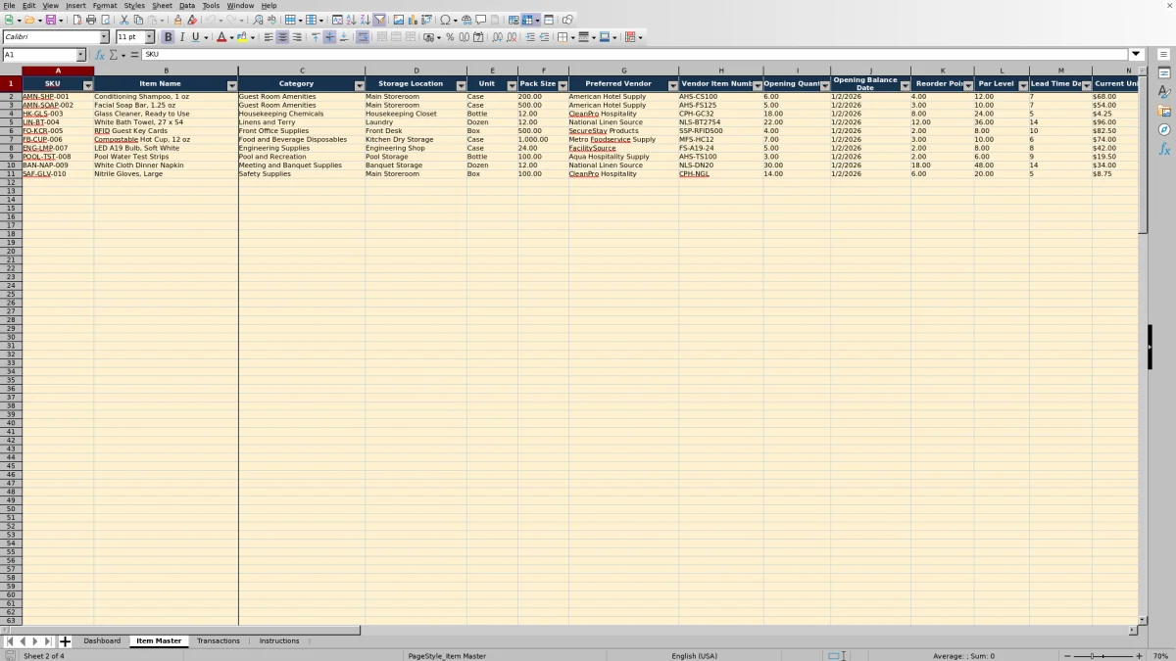
Task: Open sidebar Navigator compass icon
Action: (x=1164, y=129)
